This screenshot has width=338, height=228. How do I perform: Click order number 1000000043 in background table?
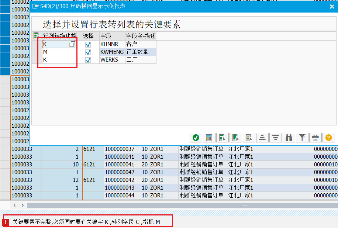pyautogui.click(x=120, y=188)
